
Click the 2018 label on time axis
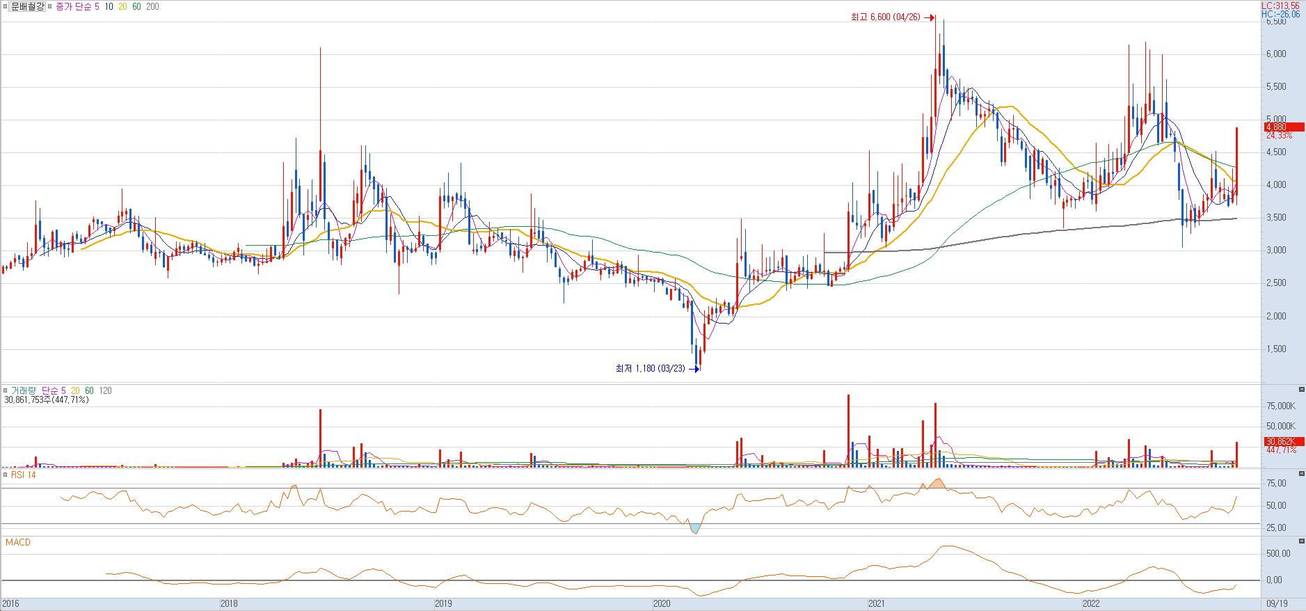229,603
